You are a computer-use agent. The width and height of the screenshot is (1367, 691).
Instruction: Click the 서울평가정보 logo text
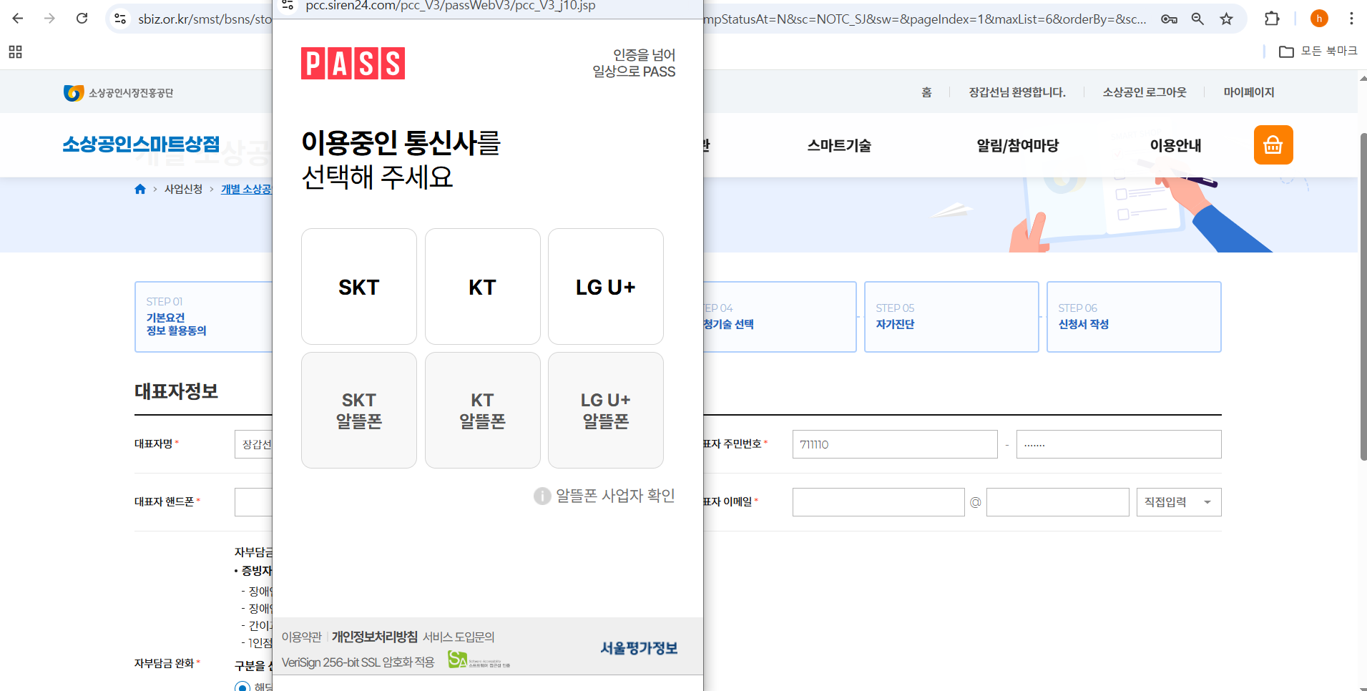639,648
